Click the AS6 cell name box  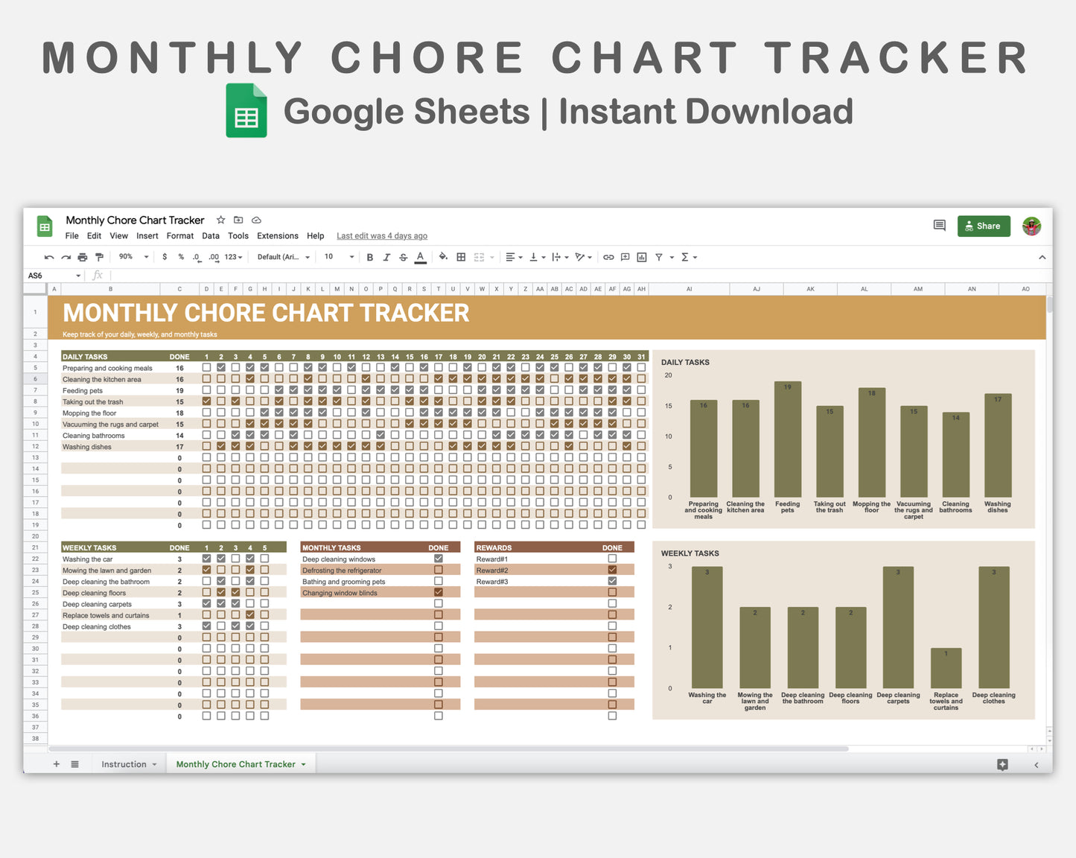click(x=52, y=276)
